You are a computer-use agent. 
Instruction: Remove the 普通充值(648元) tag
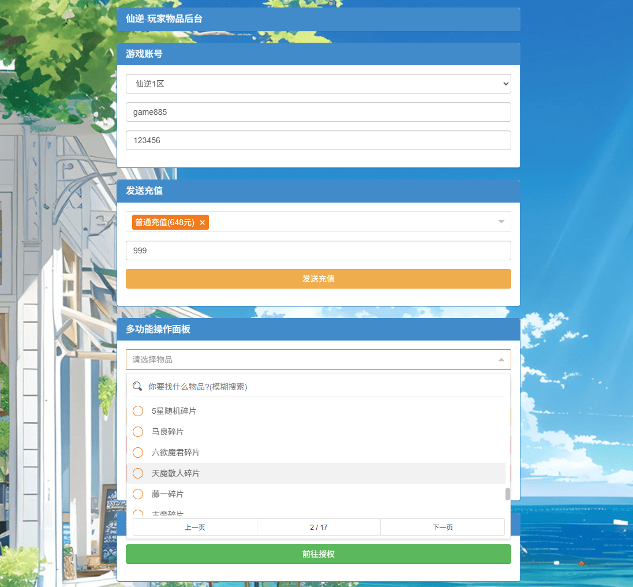tap(202, 222)
